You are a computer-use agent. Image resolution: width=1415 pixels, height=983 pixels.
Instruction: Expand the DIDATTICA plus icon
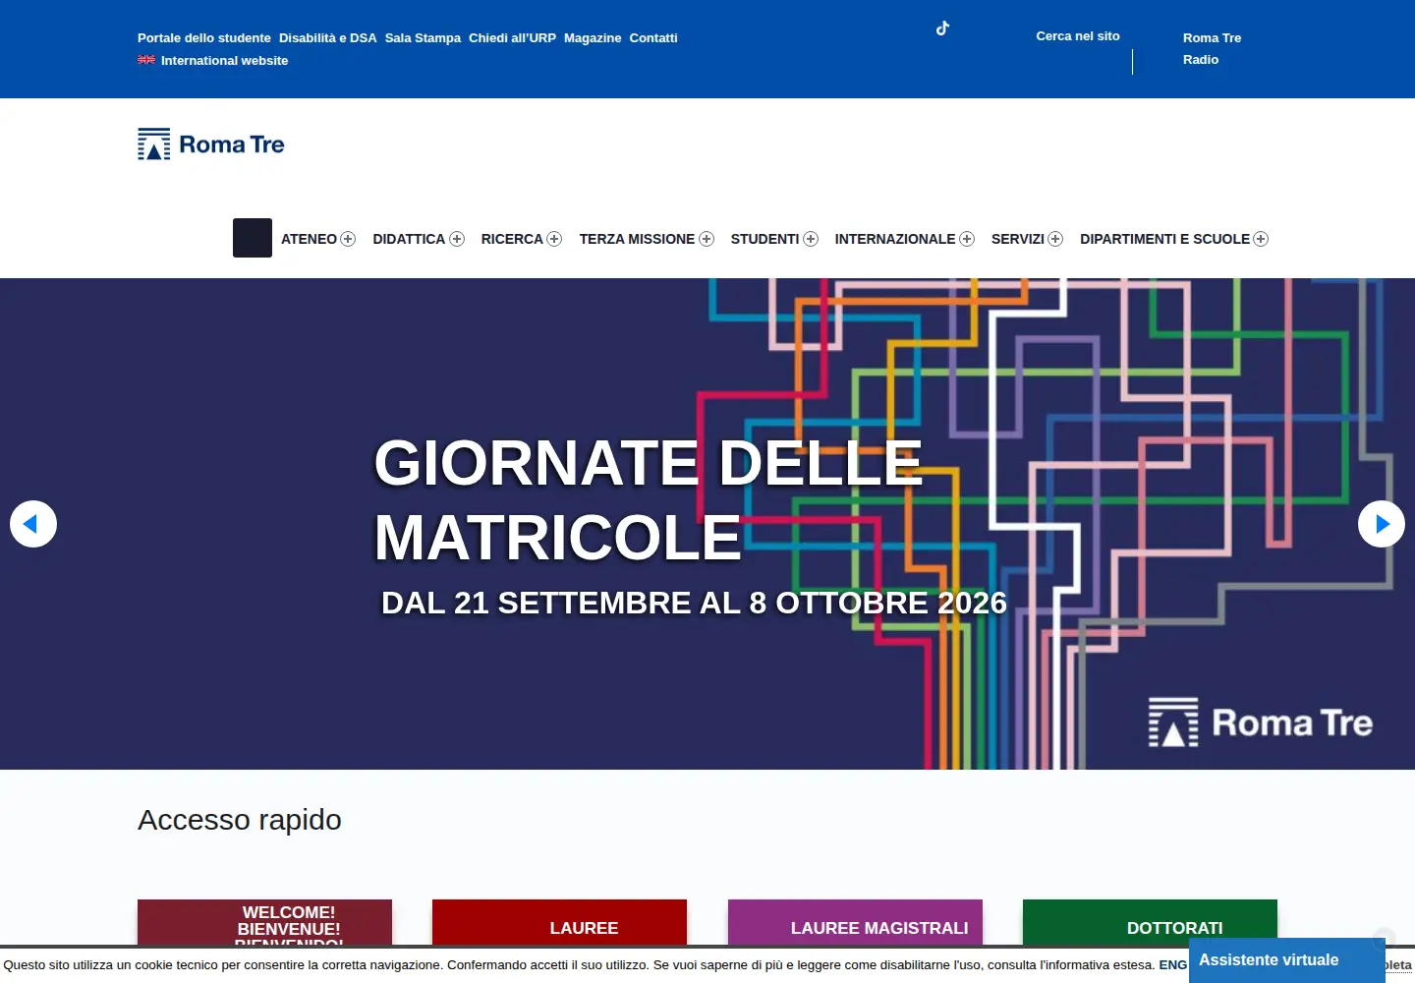click(457, 239)
